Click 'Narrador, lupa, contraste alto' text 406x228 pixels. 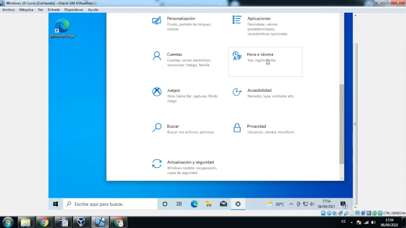[270, 96]
